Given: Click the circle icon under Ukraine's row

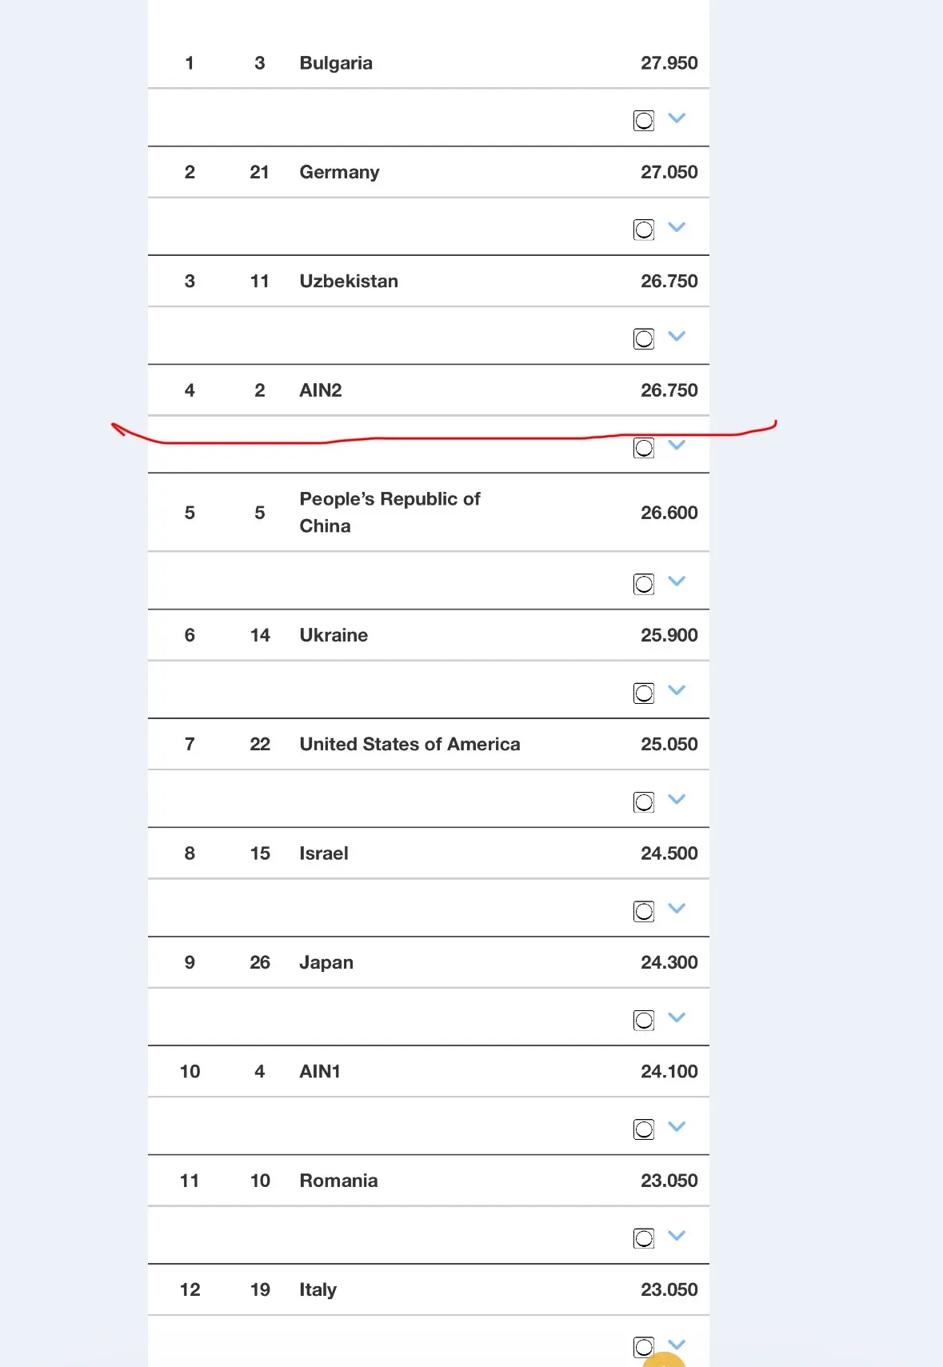Looking at the screenshot, I should point(644,693).
